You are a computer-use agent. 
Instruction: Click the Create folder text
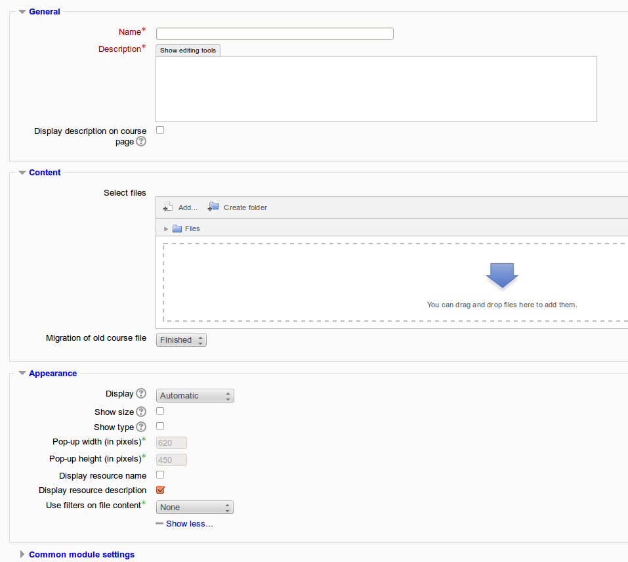(x=245, y=207)
